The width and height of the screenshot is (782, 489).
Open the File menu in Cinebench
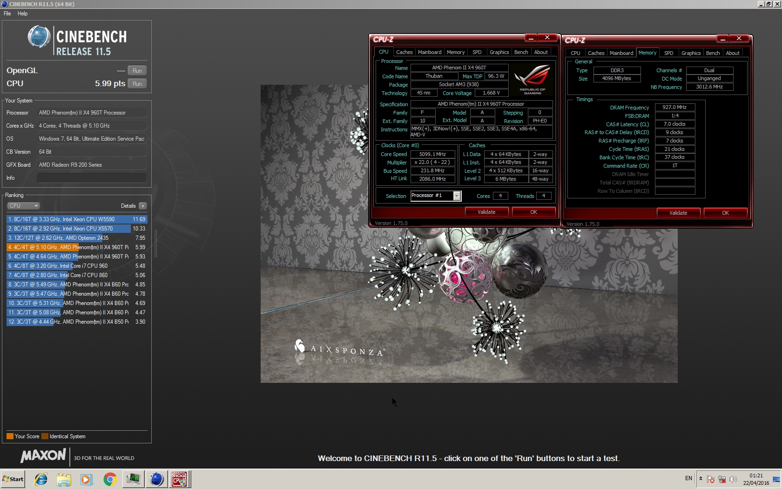click(7, 14)
